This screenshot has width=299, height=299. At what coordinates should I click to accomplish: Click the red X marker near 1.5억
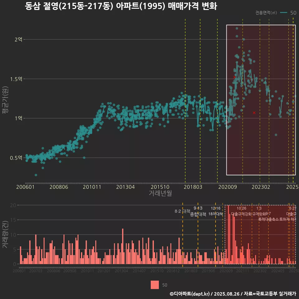point(235,77)
